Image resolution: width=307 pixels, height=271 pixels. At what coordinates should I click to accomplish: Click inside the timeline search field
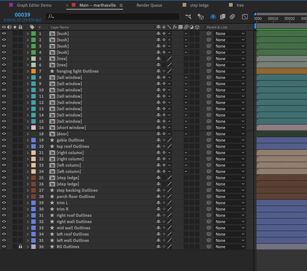click(x=113, y=17)
